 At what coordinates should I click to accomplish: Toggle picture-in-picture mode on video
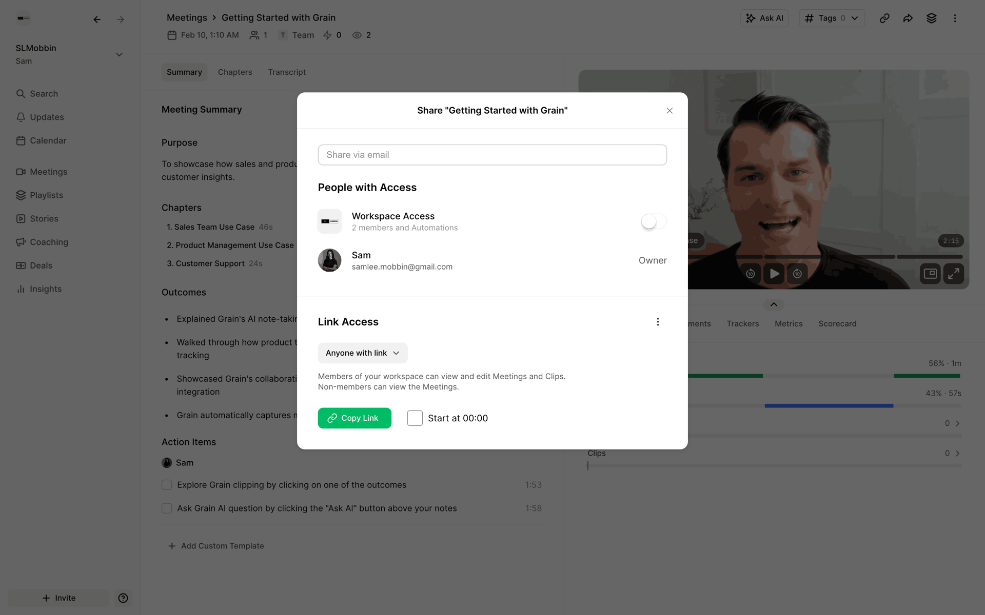tap(930, 274)
